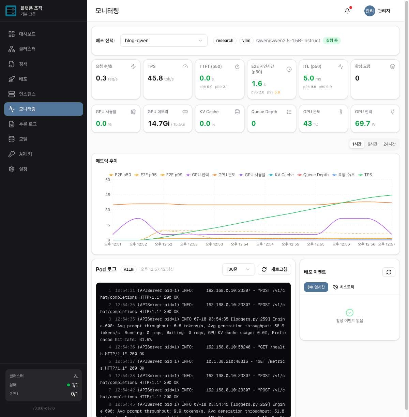Toggle the GPU 사용률 legend entry
409x417 pixels.
252,175
